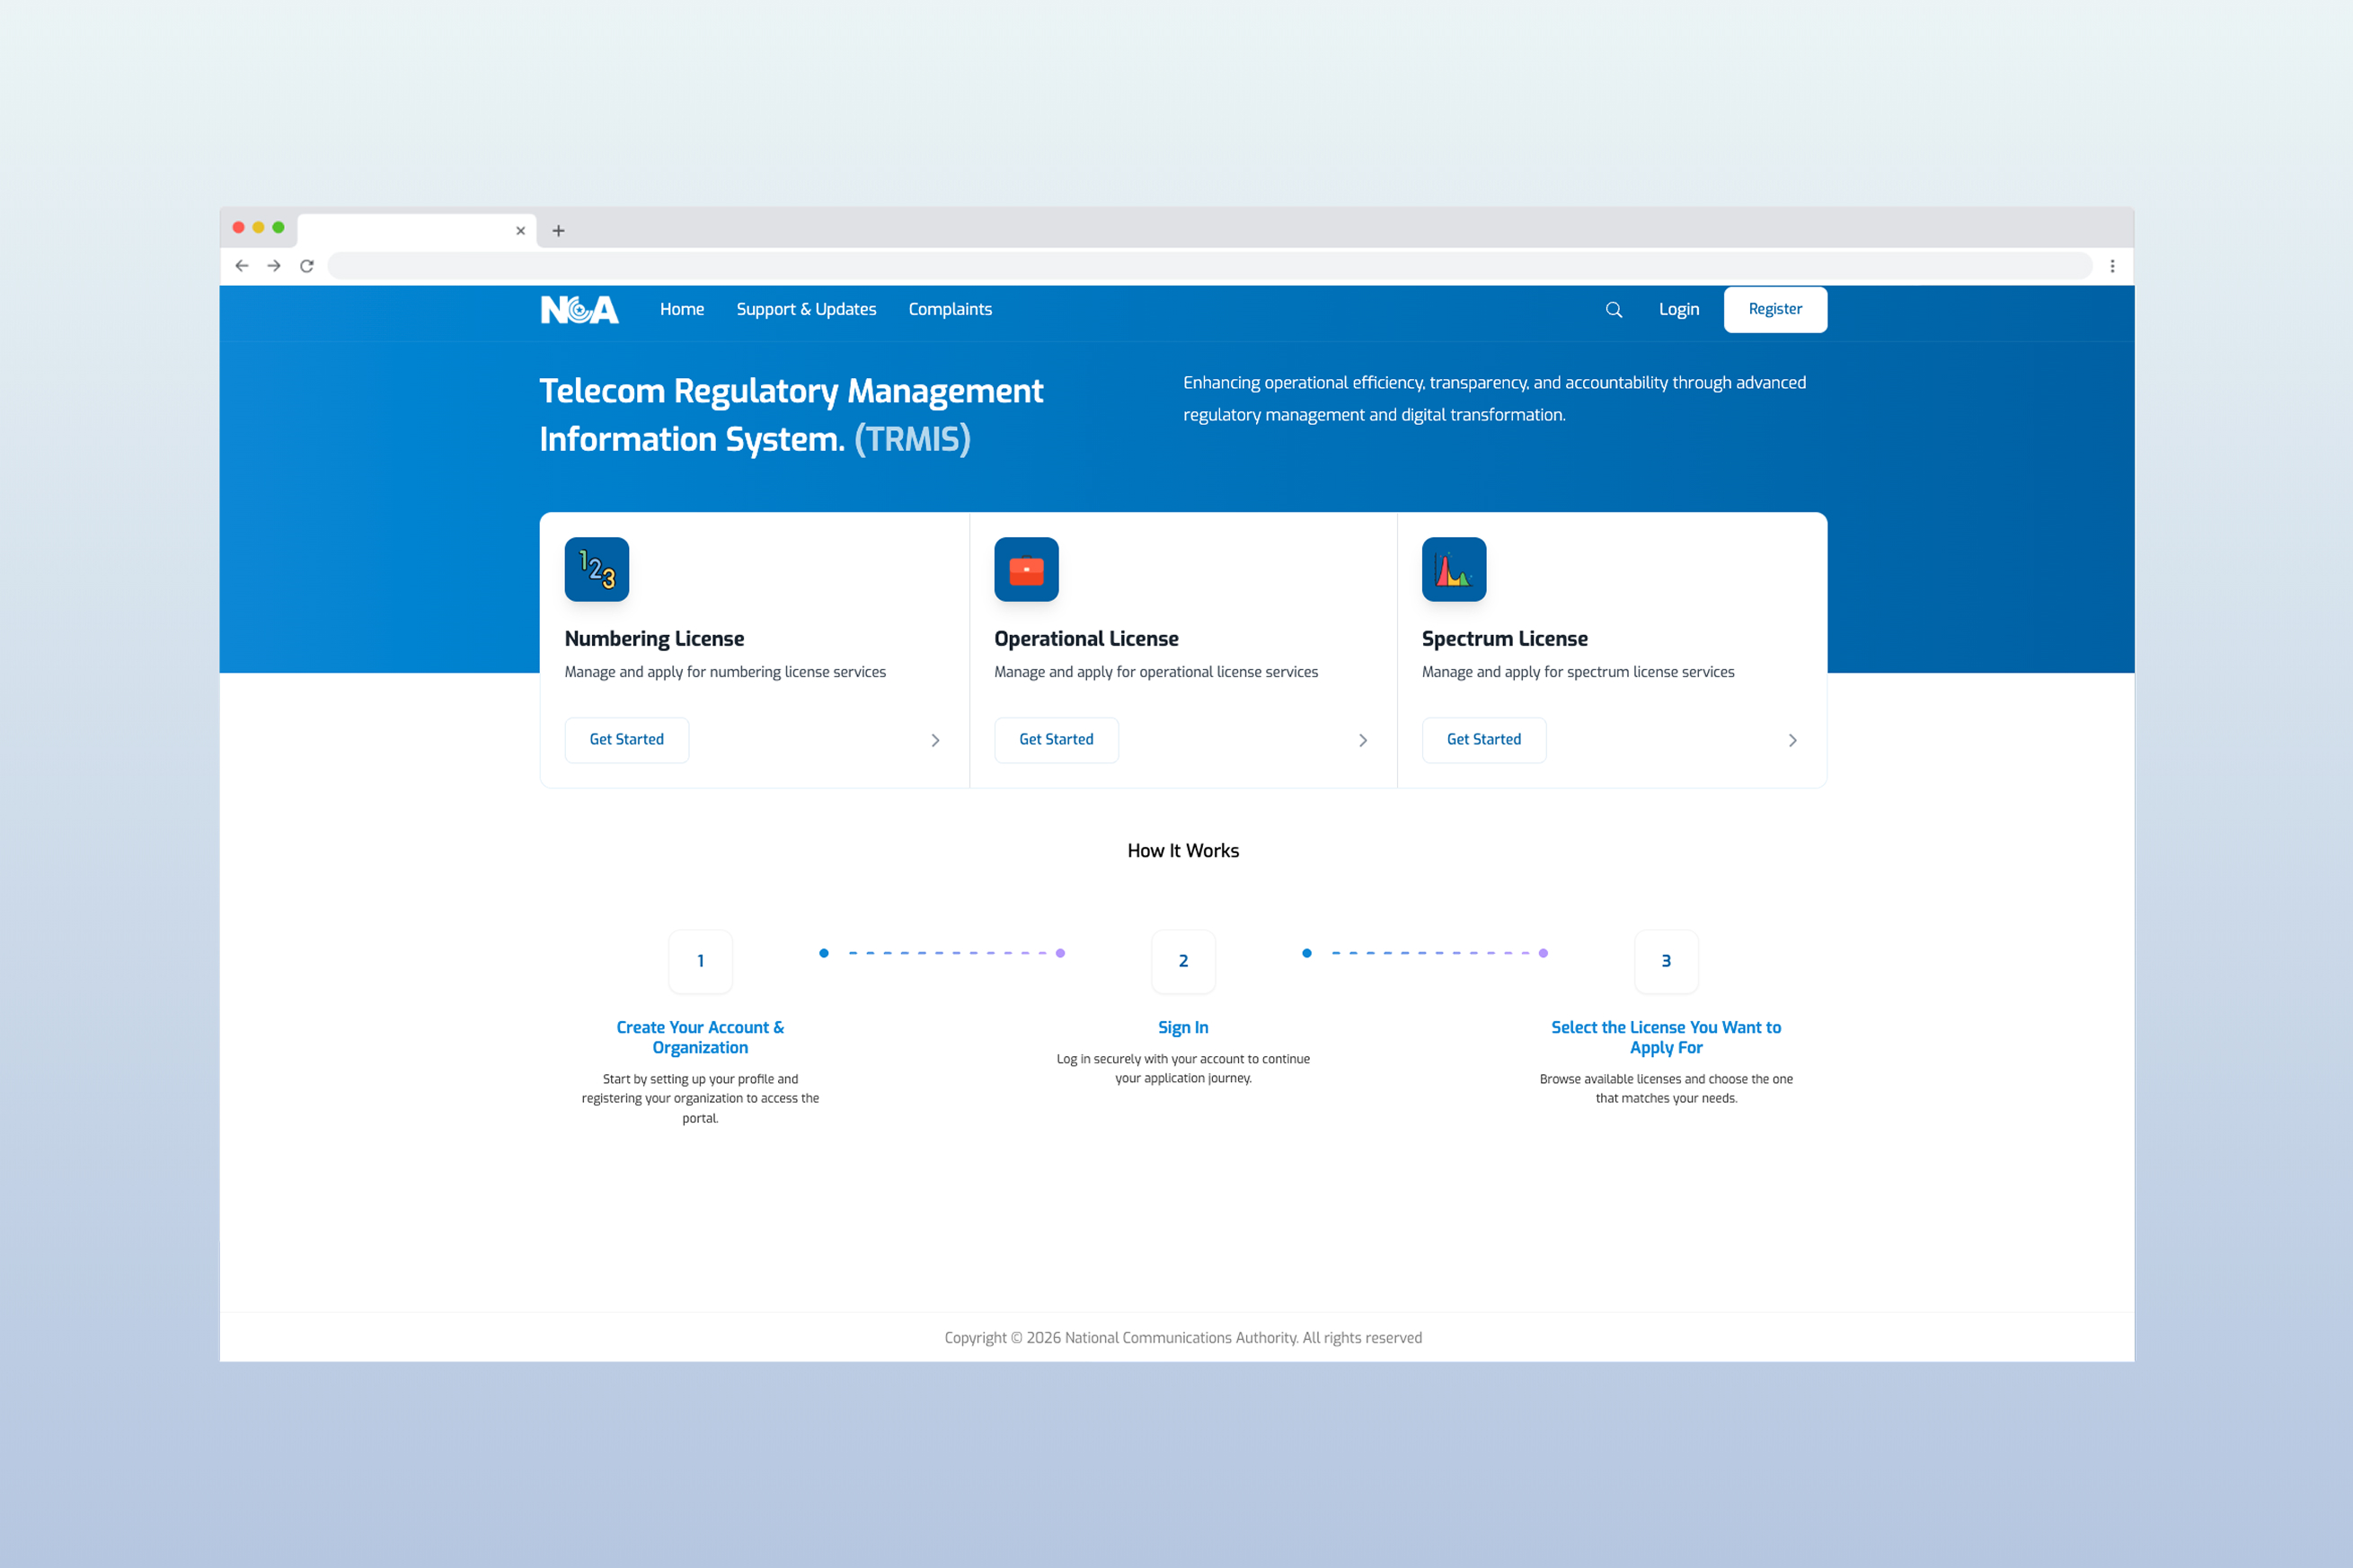Screen dimensions: 2353x1568
Task: Go back with the browser back arrow
Action: [242, 266]
